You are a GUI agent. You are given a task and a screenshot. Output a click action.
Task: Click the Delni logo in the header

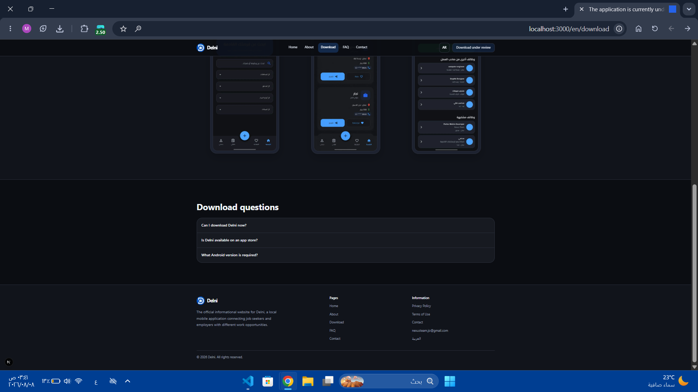(x=207, y=48)
